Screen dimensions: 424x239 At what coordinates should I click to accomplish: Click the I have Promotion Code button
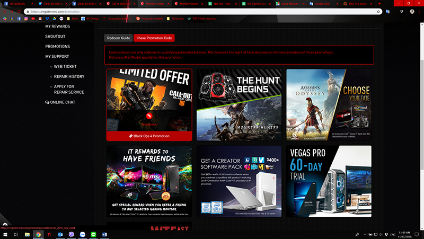point(154,38)
